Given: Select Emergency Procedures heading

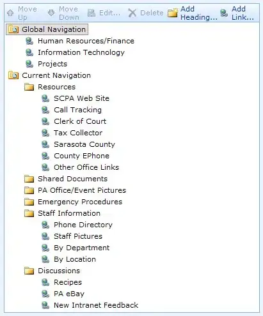Looking at the screenshot, I should pos(80,202).
